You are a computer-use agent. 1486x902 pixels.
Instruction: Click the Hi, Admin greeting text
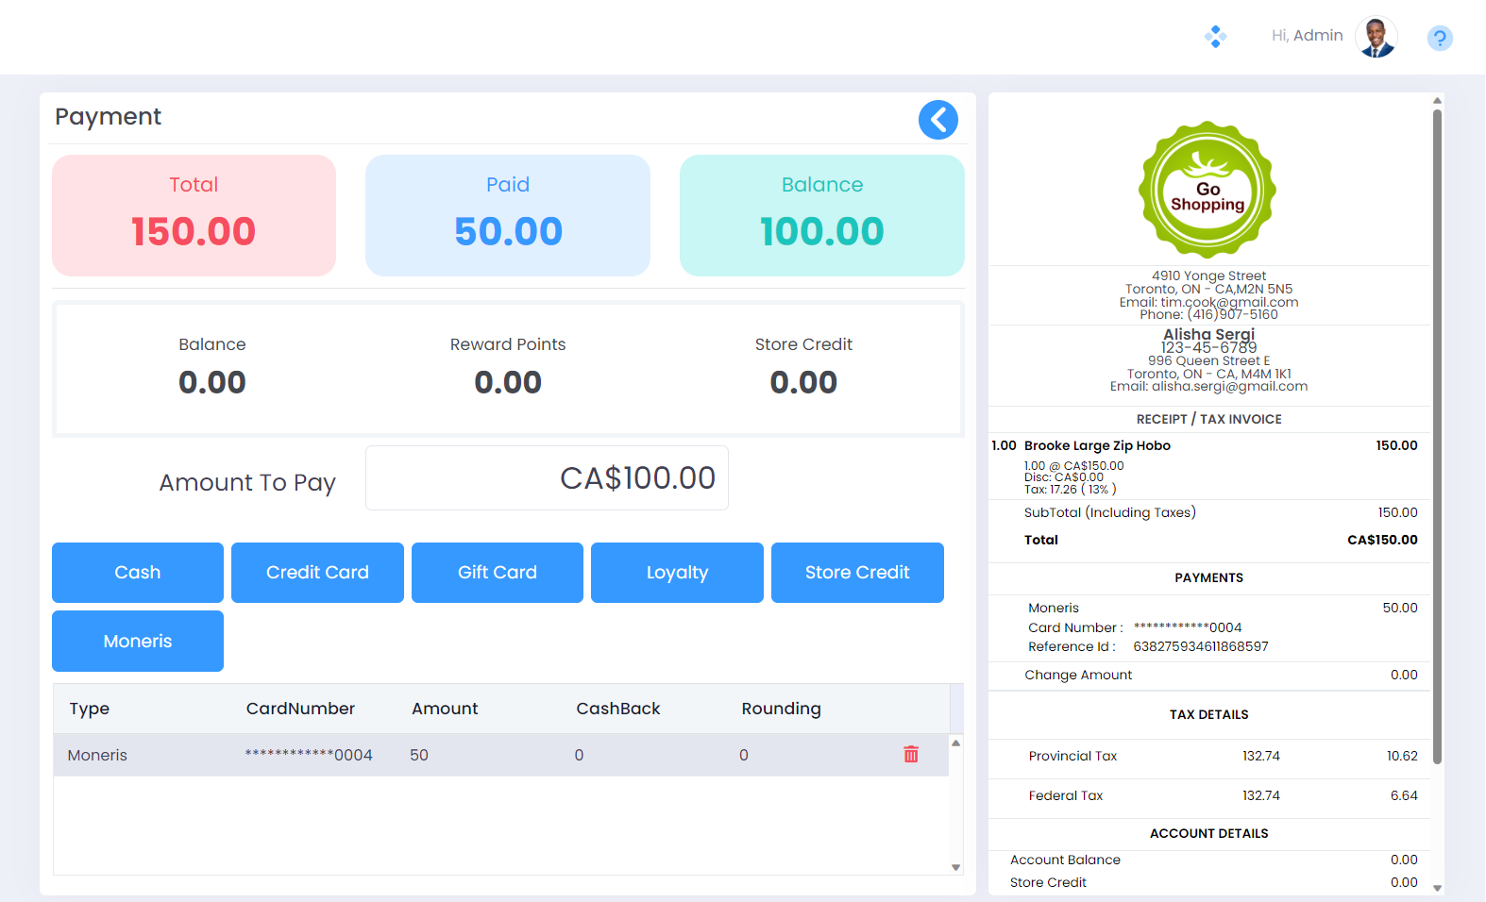pyautogui.click(x=1307, y=36)
